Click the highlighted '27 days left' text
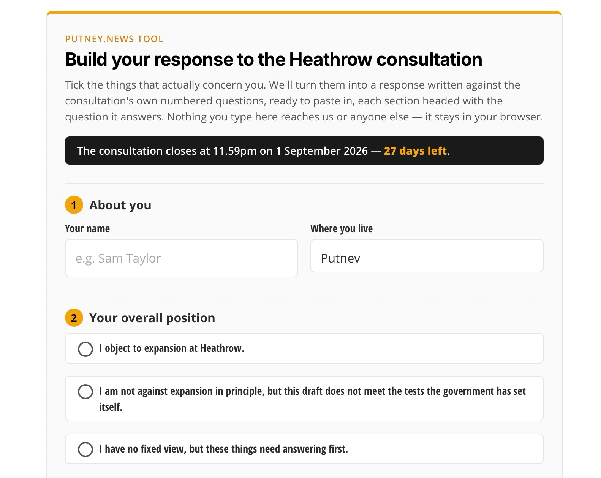601x478 pixels. coord(415,151)
